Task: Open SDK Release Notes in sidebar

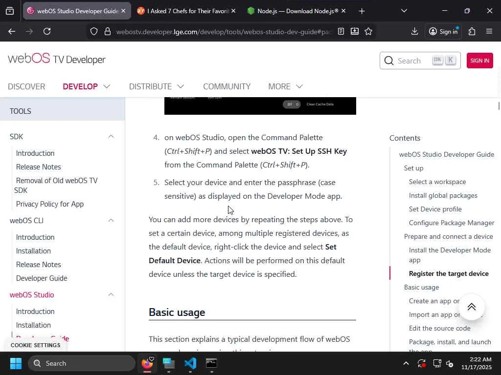Action: tap(38, 167)
